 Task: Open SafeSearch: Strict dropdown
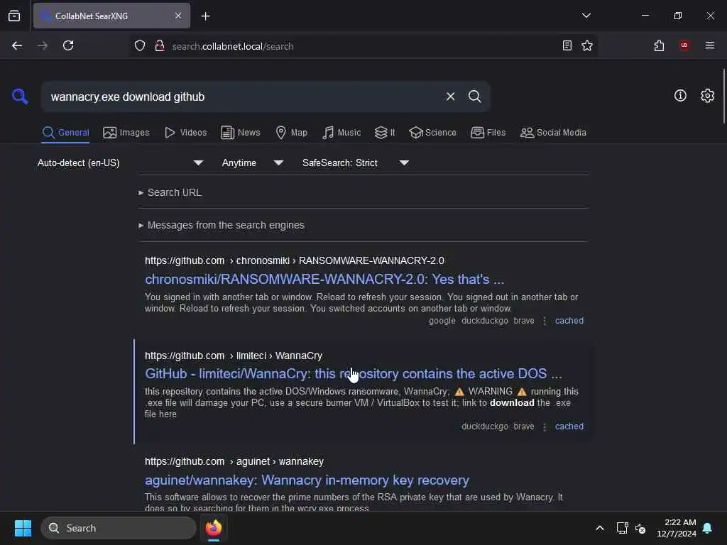click(x=355, y=163)
